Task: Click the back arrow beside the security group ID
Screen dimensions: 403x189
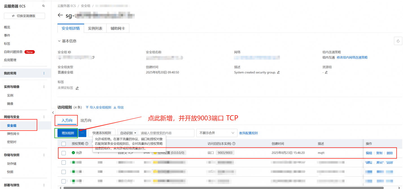Action: point(60,15)
